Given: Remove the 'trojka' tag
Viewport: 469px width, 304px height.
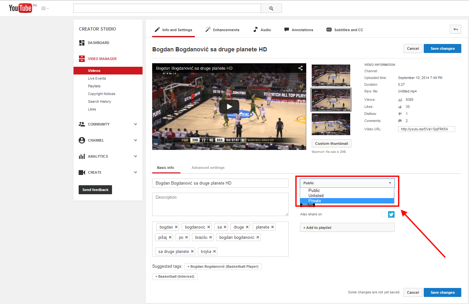Looking at the screenshot, I should click(214, 251).
